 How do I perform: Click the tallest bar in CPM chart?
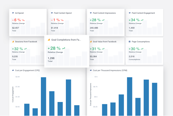(130, 96)
